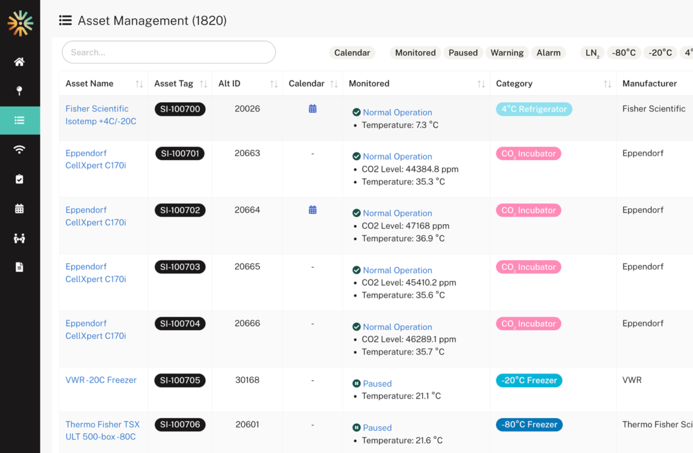
Task: Toggle the Monitored filter chip
Action: click(415, 53)
